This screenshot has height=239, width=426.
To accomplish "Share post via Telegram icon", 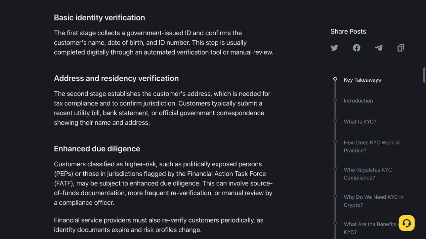I will [379, 48].
